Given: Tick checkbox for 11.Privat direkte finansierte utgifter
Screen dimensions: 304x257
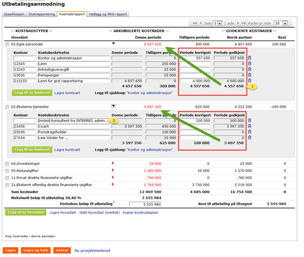Looking at the screenshot, I should [x=7, y=178].
